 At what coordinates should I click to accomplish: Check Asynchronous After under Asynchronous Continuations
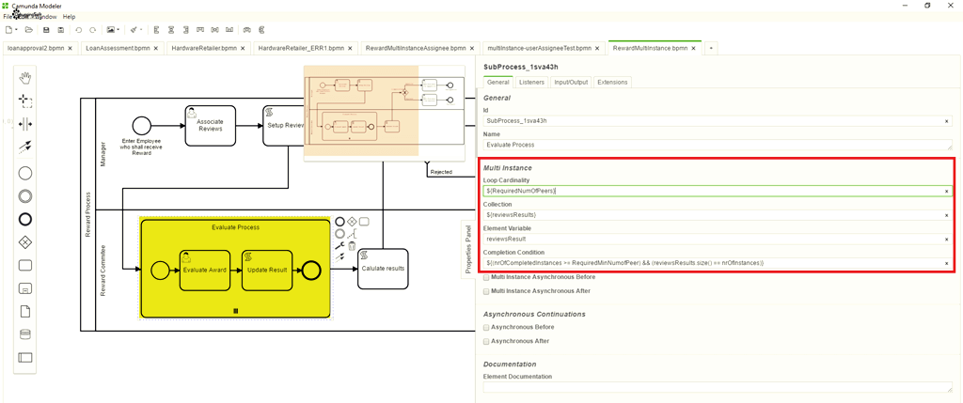click(x=486, y=341)
